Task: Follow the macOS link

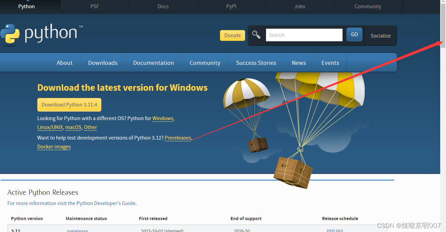Action: (x=73, y=127)
